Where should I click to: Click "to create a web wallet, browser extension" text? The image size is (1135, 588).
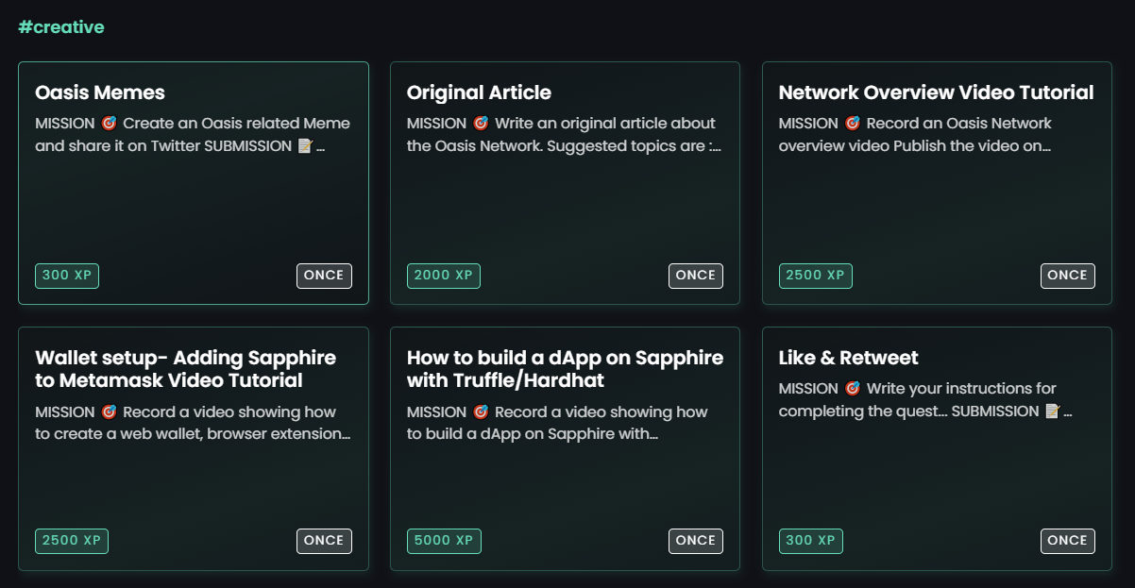(x=194, y=434)
